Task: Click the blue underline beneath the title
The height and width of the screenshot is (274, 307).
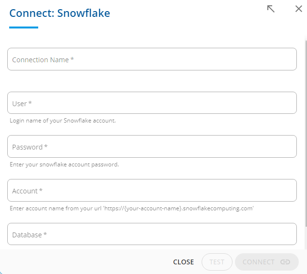Action: point(24,27)
